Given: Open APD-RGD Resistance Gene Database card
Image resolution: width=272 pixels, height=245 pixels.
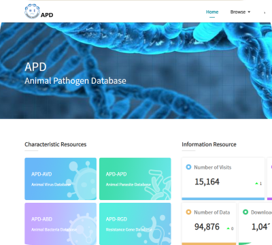Looking at the screenshot, I should [135, 224].
